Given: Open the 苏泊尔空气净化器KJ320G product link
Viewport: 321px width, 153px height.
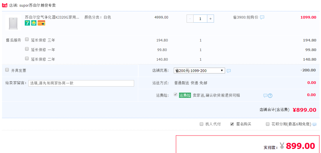Looking at the screenshot, I should pos(52,17).
